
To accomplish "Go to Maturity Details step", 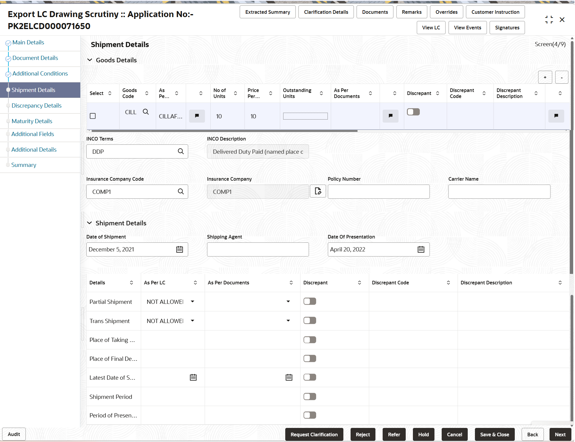I will [x=32, y=121].
